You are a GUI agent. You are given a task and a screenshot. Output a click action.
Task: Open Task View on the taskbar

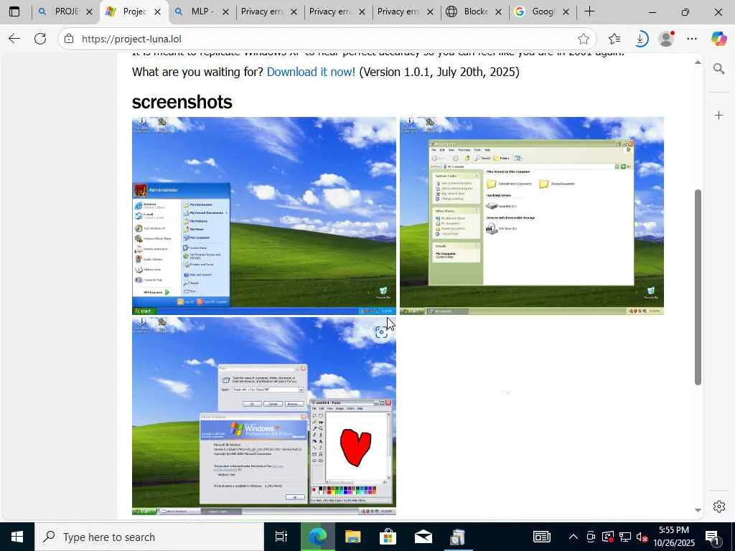[x=281, y=537]
